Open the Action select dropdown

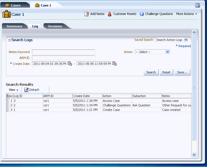(167, 52)
